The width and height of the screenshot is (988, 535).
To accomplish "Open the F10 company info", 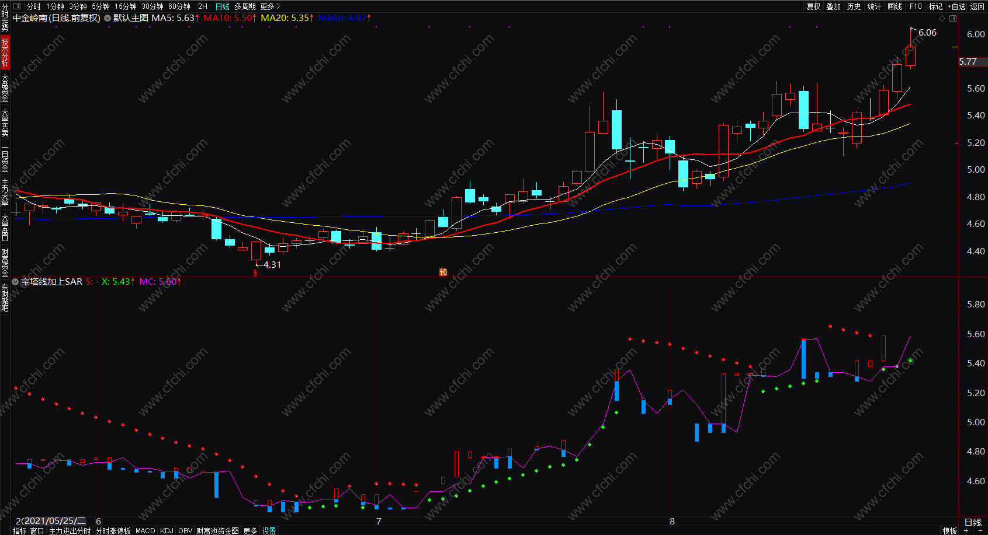I will click(x=916, y=6).
